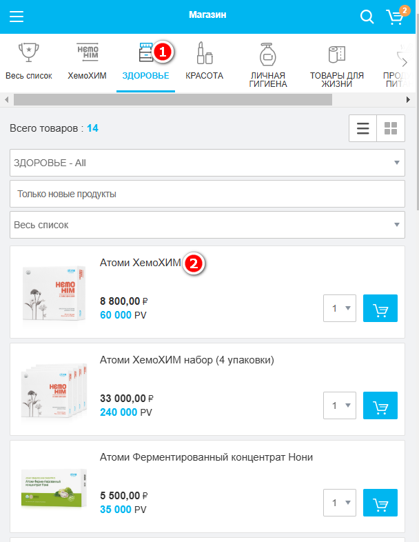Open the Атоми ХемоХИМ product title link
Image resolution: width=419 pixels, height=542 pixels.
click(x=140, y=263)
